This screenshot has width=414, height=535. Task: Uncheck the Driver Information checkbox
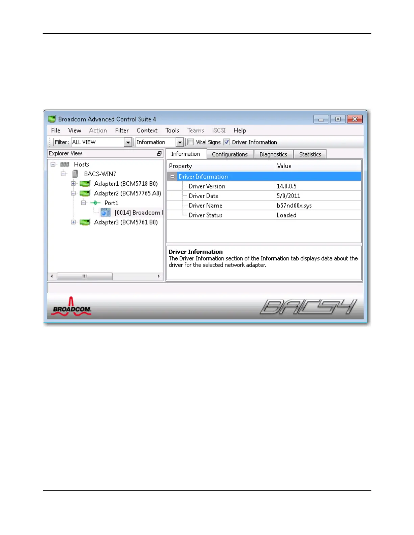tap(227, 142)
